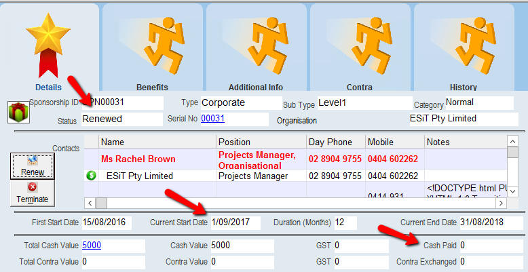Go to the Contra tab
This screenshot has height=272, width=528.
pos(359,47)
